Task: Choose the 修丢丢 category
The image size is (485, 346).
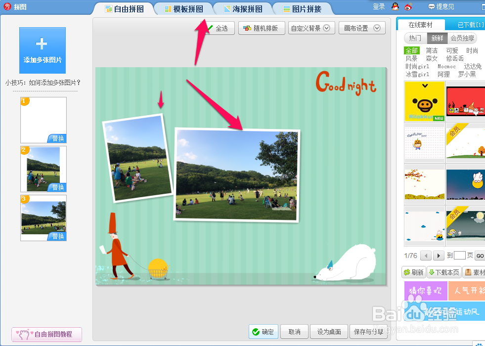Action: (455, 58)
